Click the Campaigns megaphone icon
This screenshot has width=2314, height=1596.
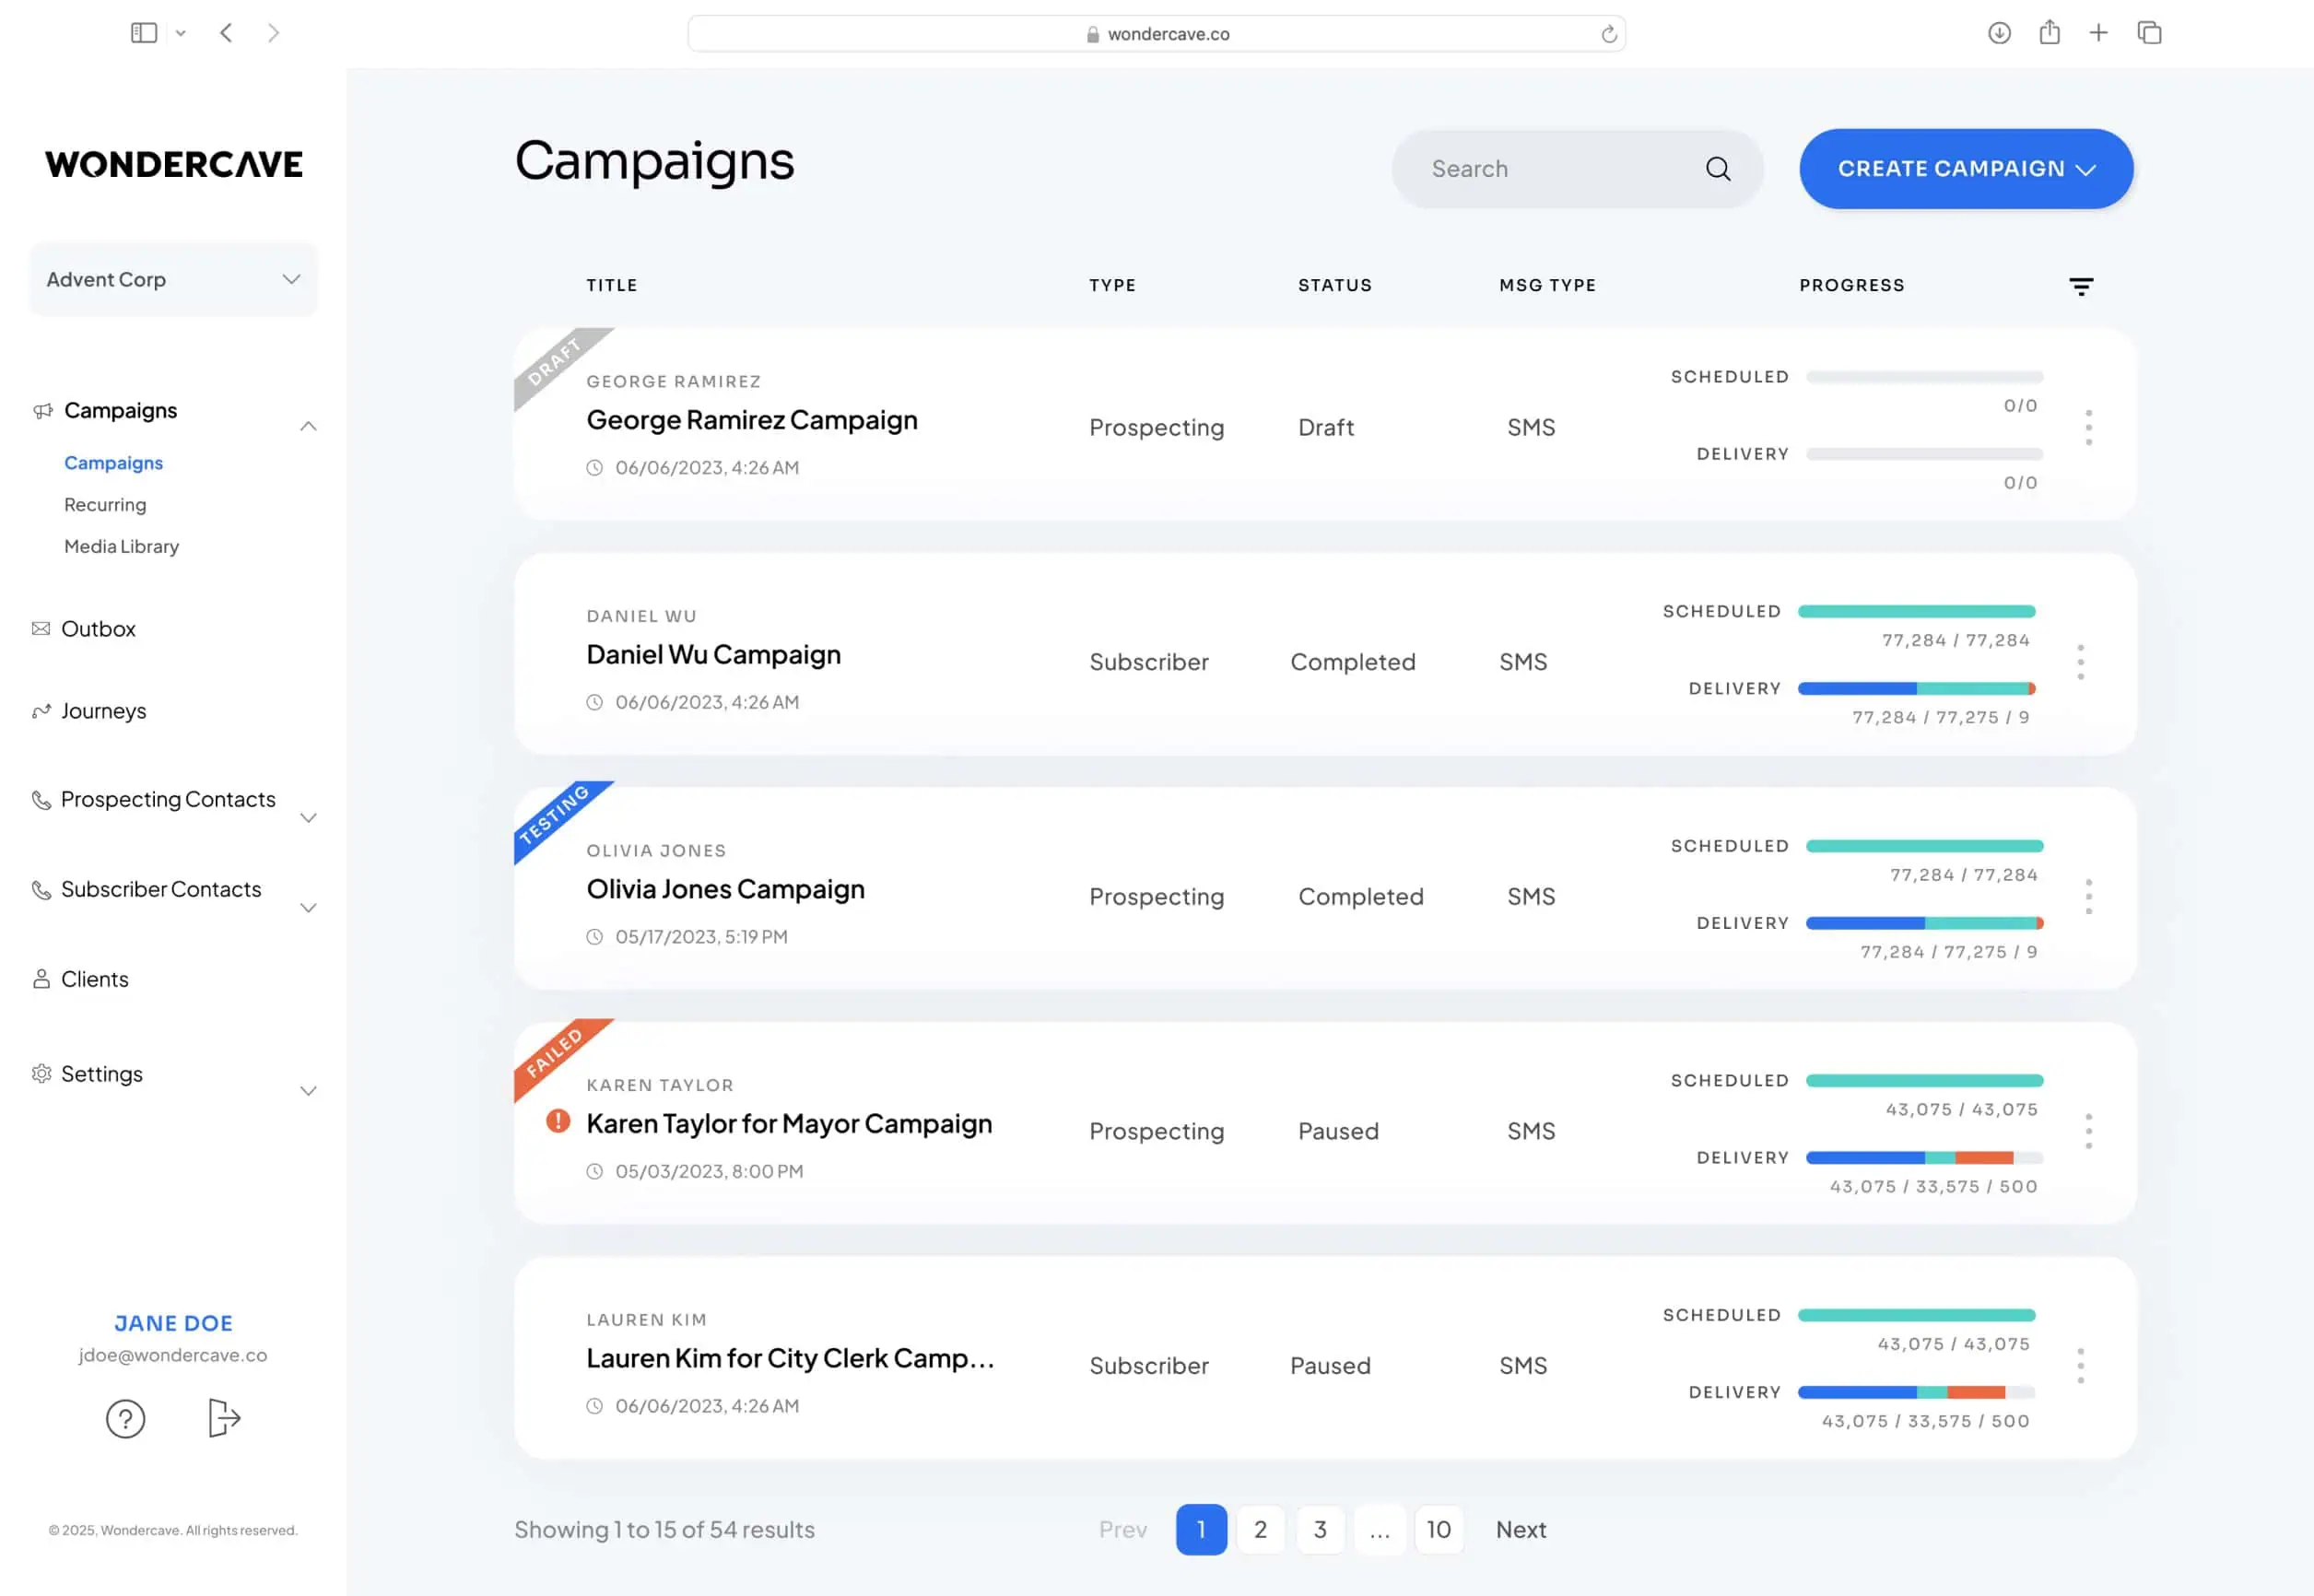pos(42,411)
